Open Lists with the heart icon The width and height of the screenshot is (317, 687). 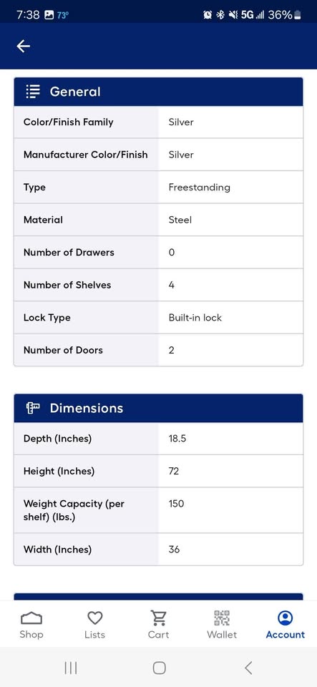[95, 618]
